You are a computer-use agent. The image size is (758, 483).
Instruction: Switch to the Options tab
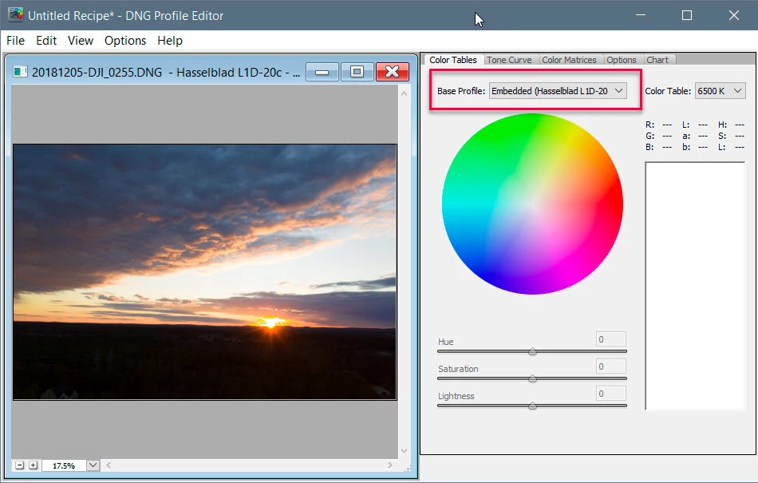coord(622,59)
